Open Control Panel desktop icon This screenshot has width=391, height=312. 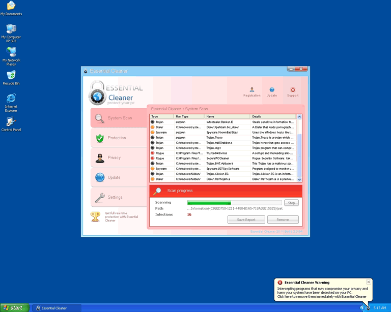(11, 122)
